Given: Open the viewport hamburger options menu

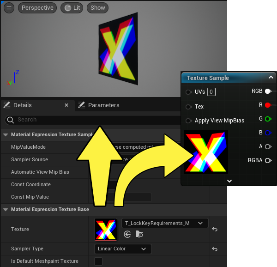Looking at the screenshot, I should tap(9, 8).
